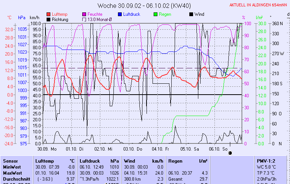This screenshot has height=184, width=290.
Task: Click the black Wind legend square
Action: (191, 14)
